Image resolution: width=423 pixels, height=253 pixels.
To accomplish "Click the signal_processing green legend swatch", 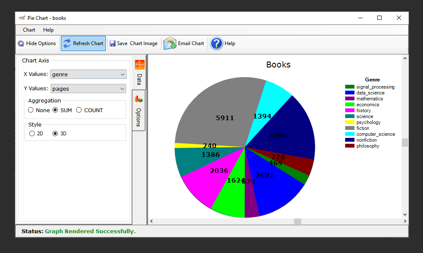I will 350,87.
